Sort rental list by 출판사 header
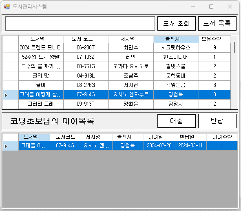The height and width of the screenshot is (211, 241). 128,137
